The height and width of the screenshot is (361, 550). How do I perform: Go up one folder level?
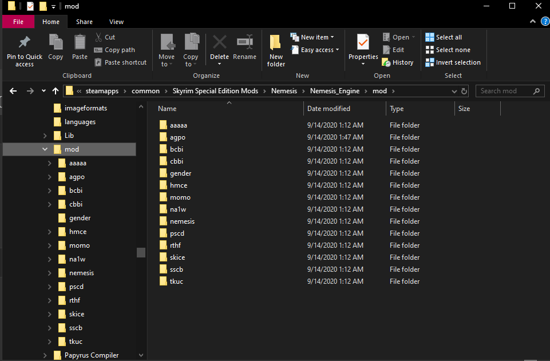click(x=56, y=91)
